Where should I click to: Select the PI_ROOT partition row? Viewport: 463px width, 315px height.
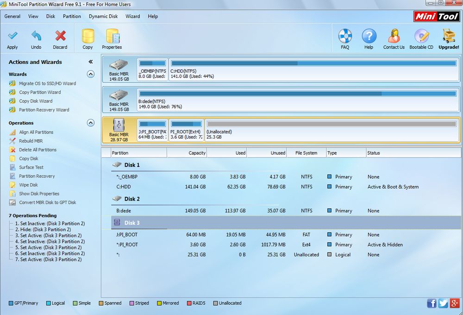[127, 245]
